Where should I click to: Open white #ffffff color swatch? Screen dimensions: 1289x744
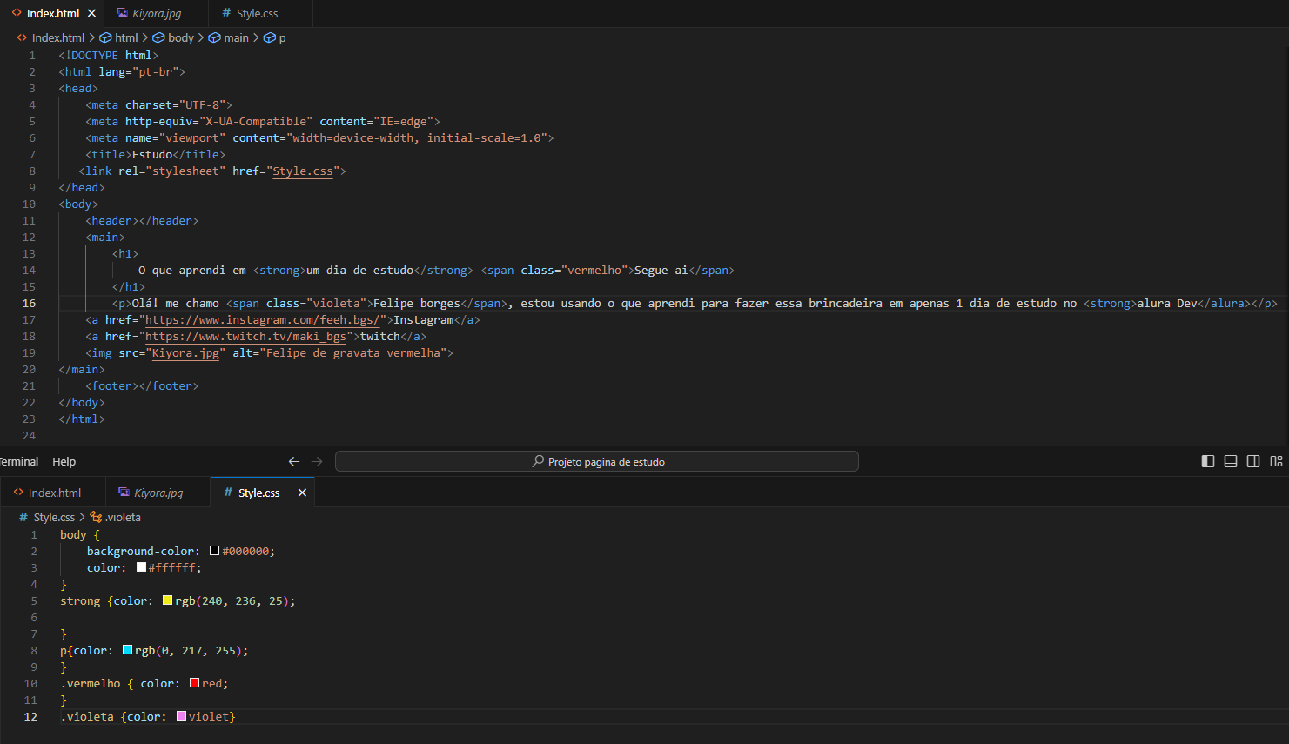click(x=141, y=567)
